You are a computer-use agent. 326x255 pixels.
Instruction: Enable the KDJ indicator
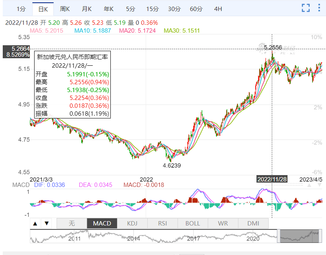tap(132, 224)
